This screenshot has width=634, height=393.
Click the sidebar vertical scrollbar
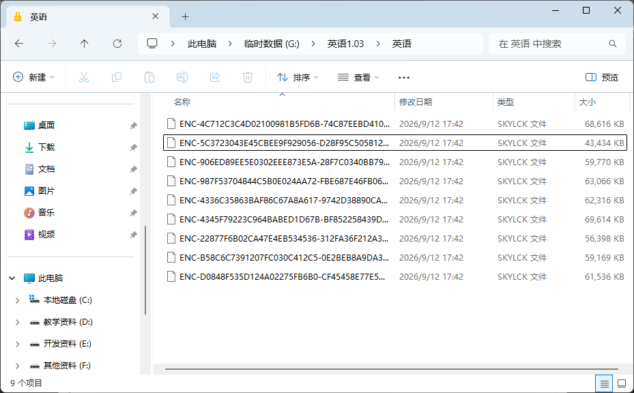click(145, 270)
